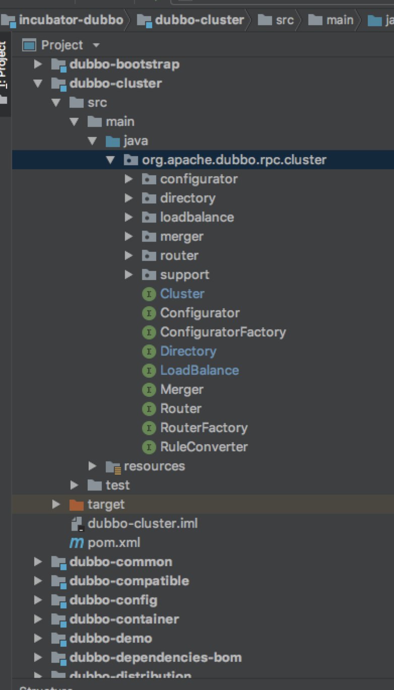The image size is (394, 690).
Task: Click the Maven pom.xml file icon
Action: click(77, 543)
